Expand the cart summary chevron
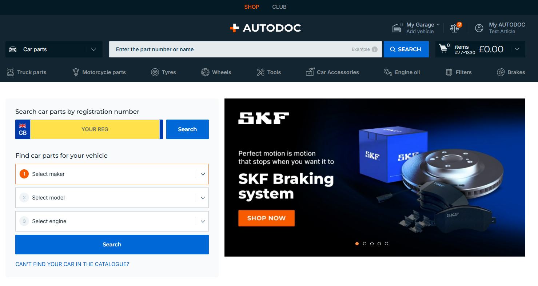This screenshot has width=538, height=286. pos(517,49)
